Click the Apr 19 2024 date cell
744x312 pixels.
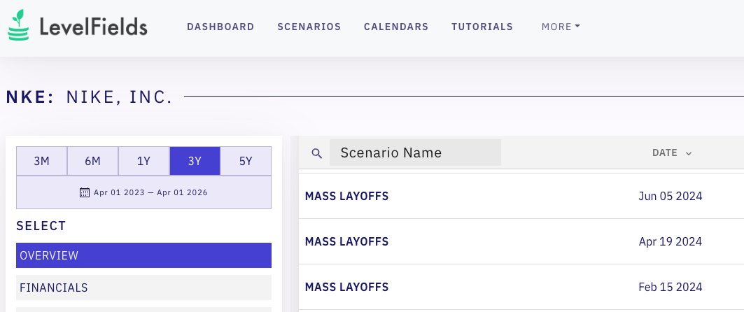coord(671,242)
